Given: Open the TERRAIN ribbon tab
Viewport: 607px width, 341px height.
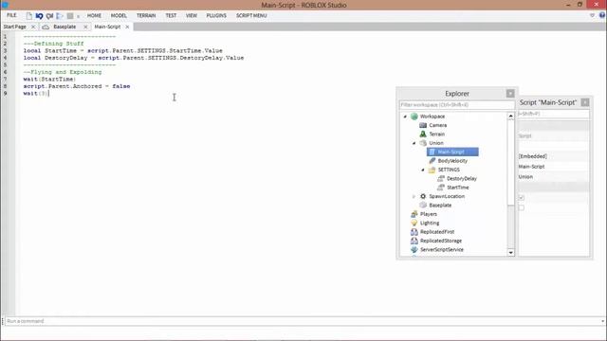Looking at the screenshot, I should coord(146,15).
